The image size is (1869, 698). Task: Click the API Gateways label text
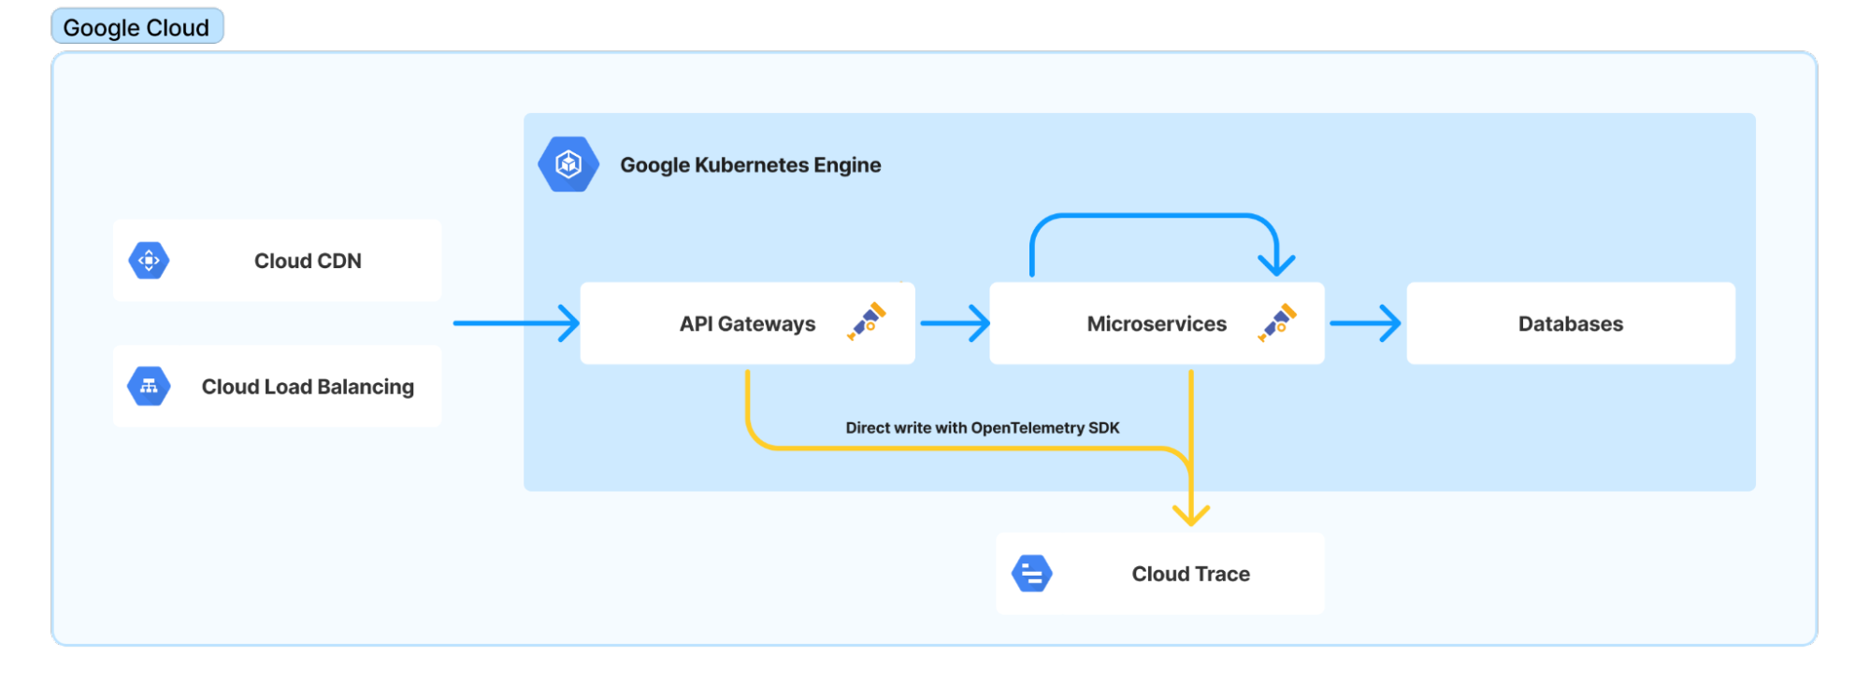(747, 323)
